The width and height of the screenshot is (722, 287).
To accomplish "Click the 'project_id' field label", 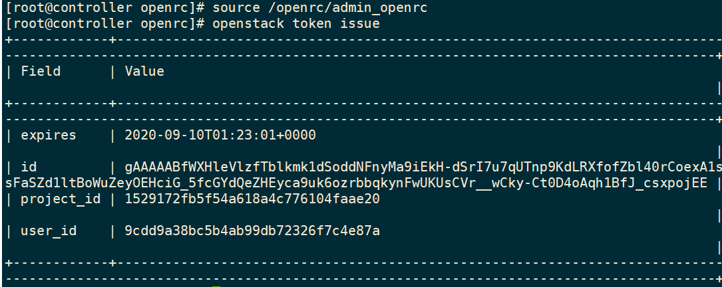I will (x=61, y=199).
